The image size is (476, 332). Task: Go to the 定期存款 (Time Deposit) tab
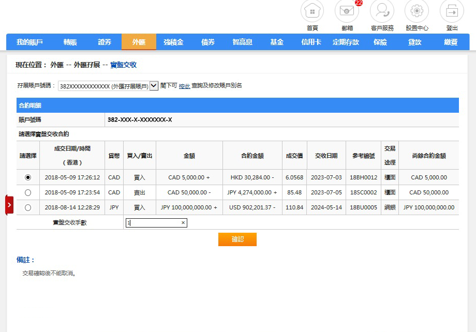coord(346,42)
